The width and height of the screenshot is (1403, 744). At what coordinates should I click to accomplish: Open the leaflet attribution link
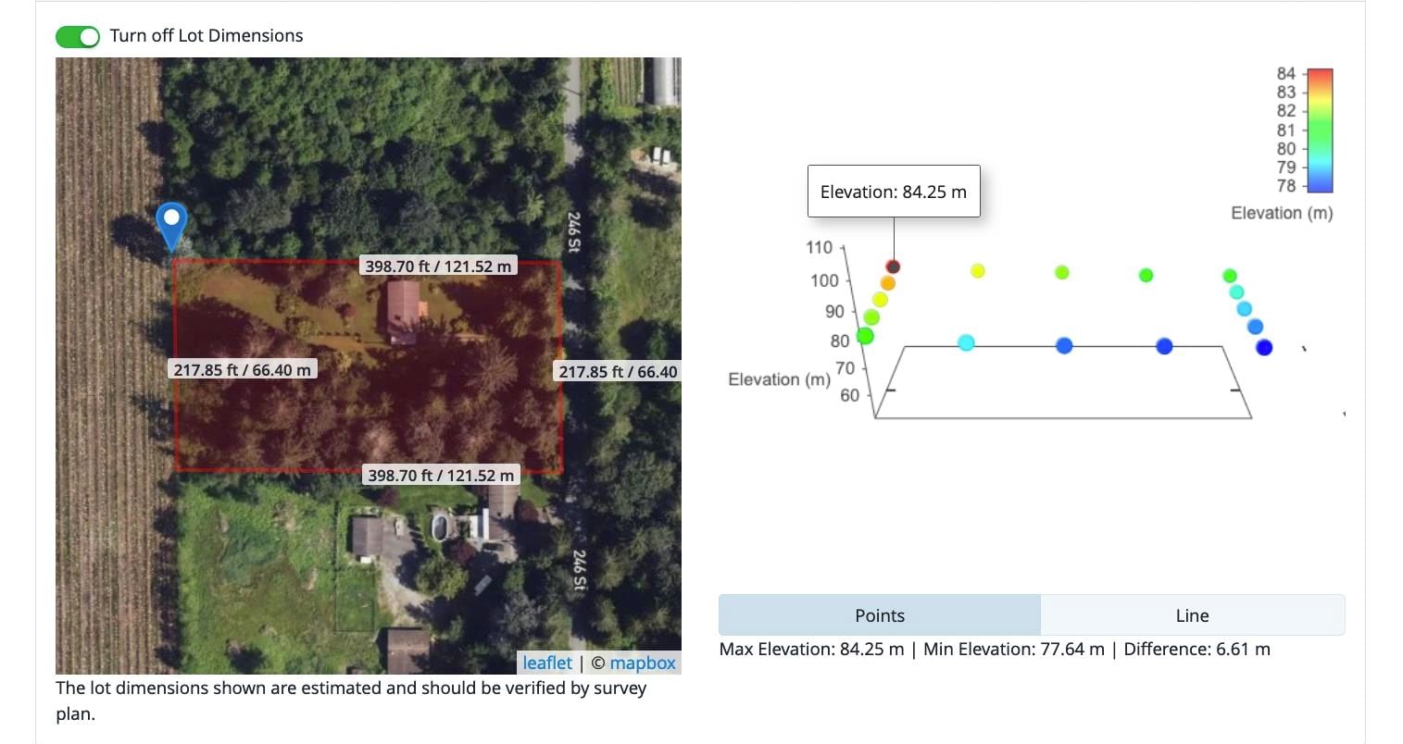click(x=547, y=663)
